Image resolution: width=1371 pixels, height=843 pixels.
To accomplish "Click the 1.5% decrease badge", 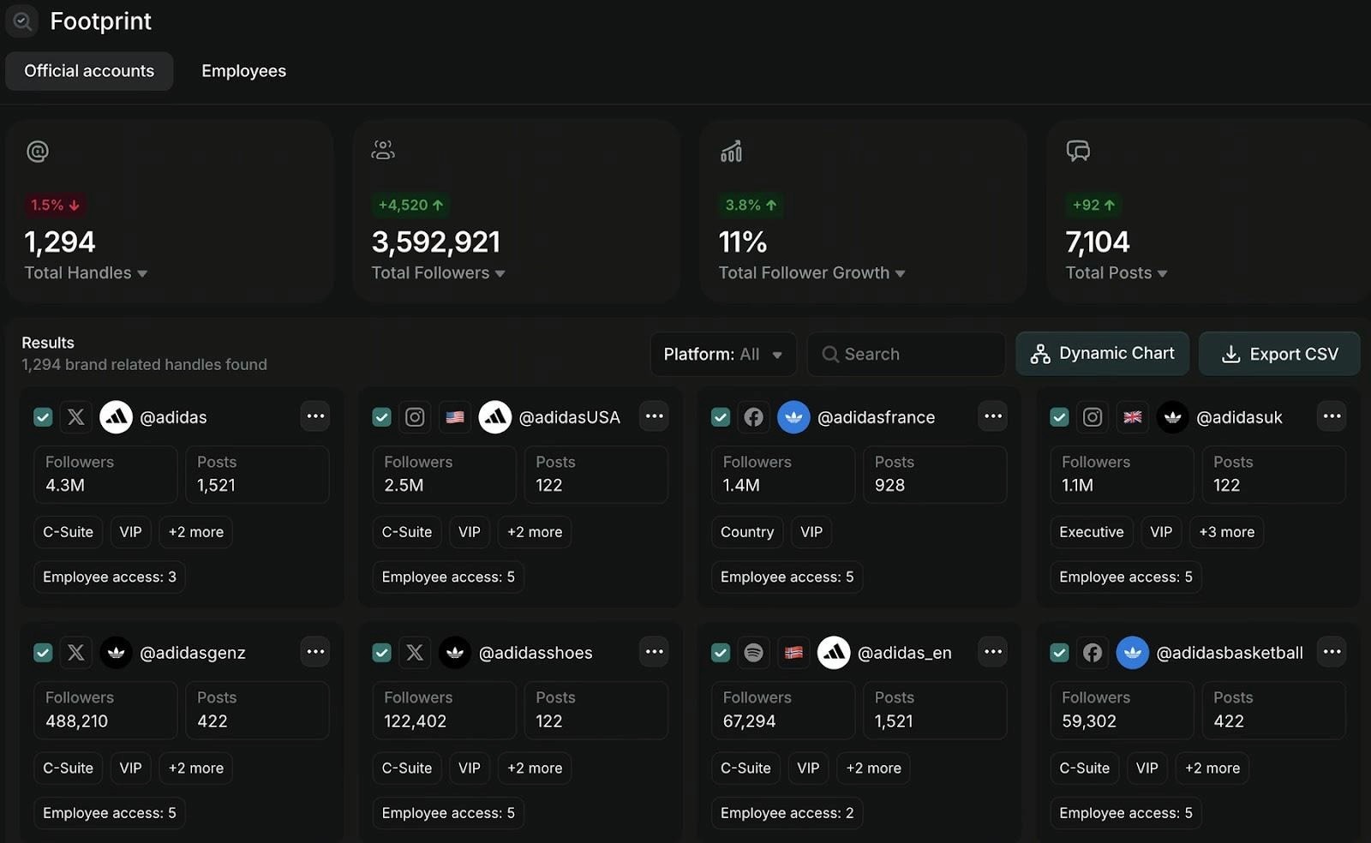I will tap(56, 206).
